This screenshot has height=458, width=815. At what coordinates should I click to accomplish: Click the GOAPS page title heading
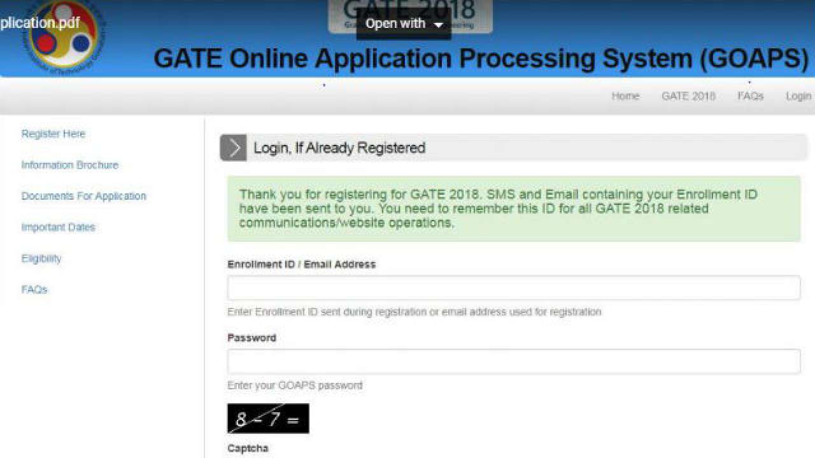click(x=481, y=59)
